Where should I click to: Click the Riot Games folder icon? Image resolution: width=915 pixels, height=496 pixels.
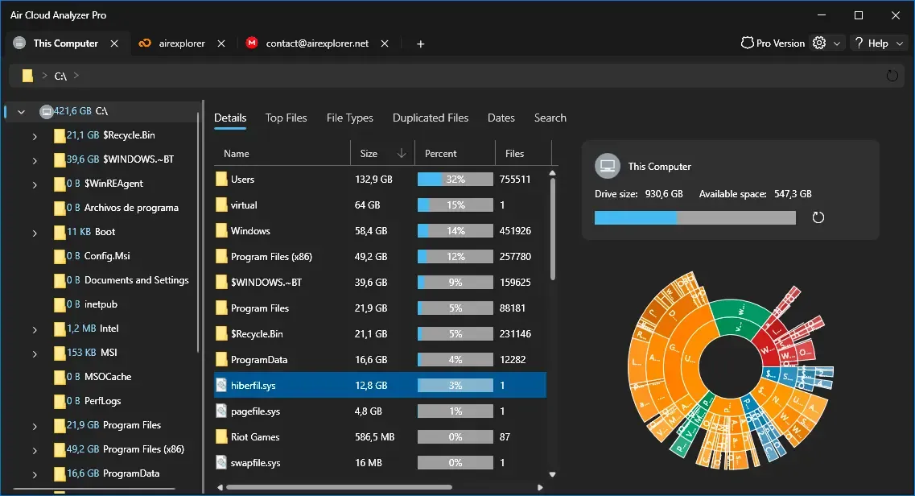click(221, 436)
